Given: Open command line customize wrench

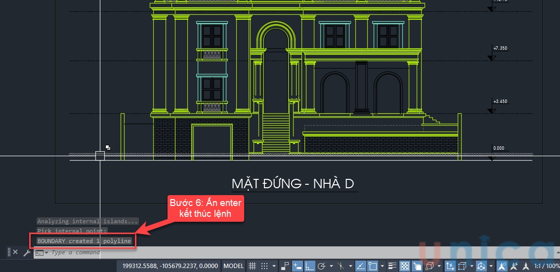Looking at the screenshot, I should tap(27, 252).
